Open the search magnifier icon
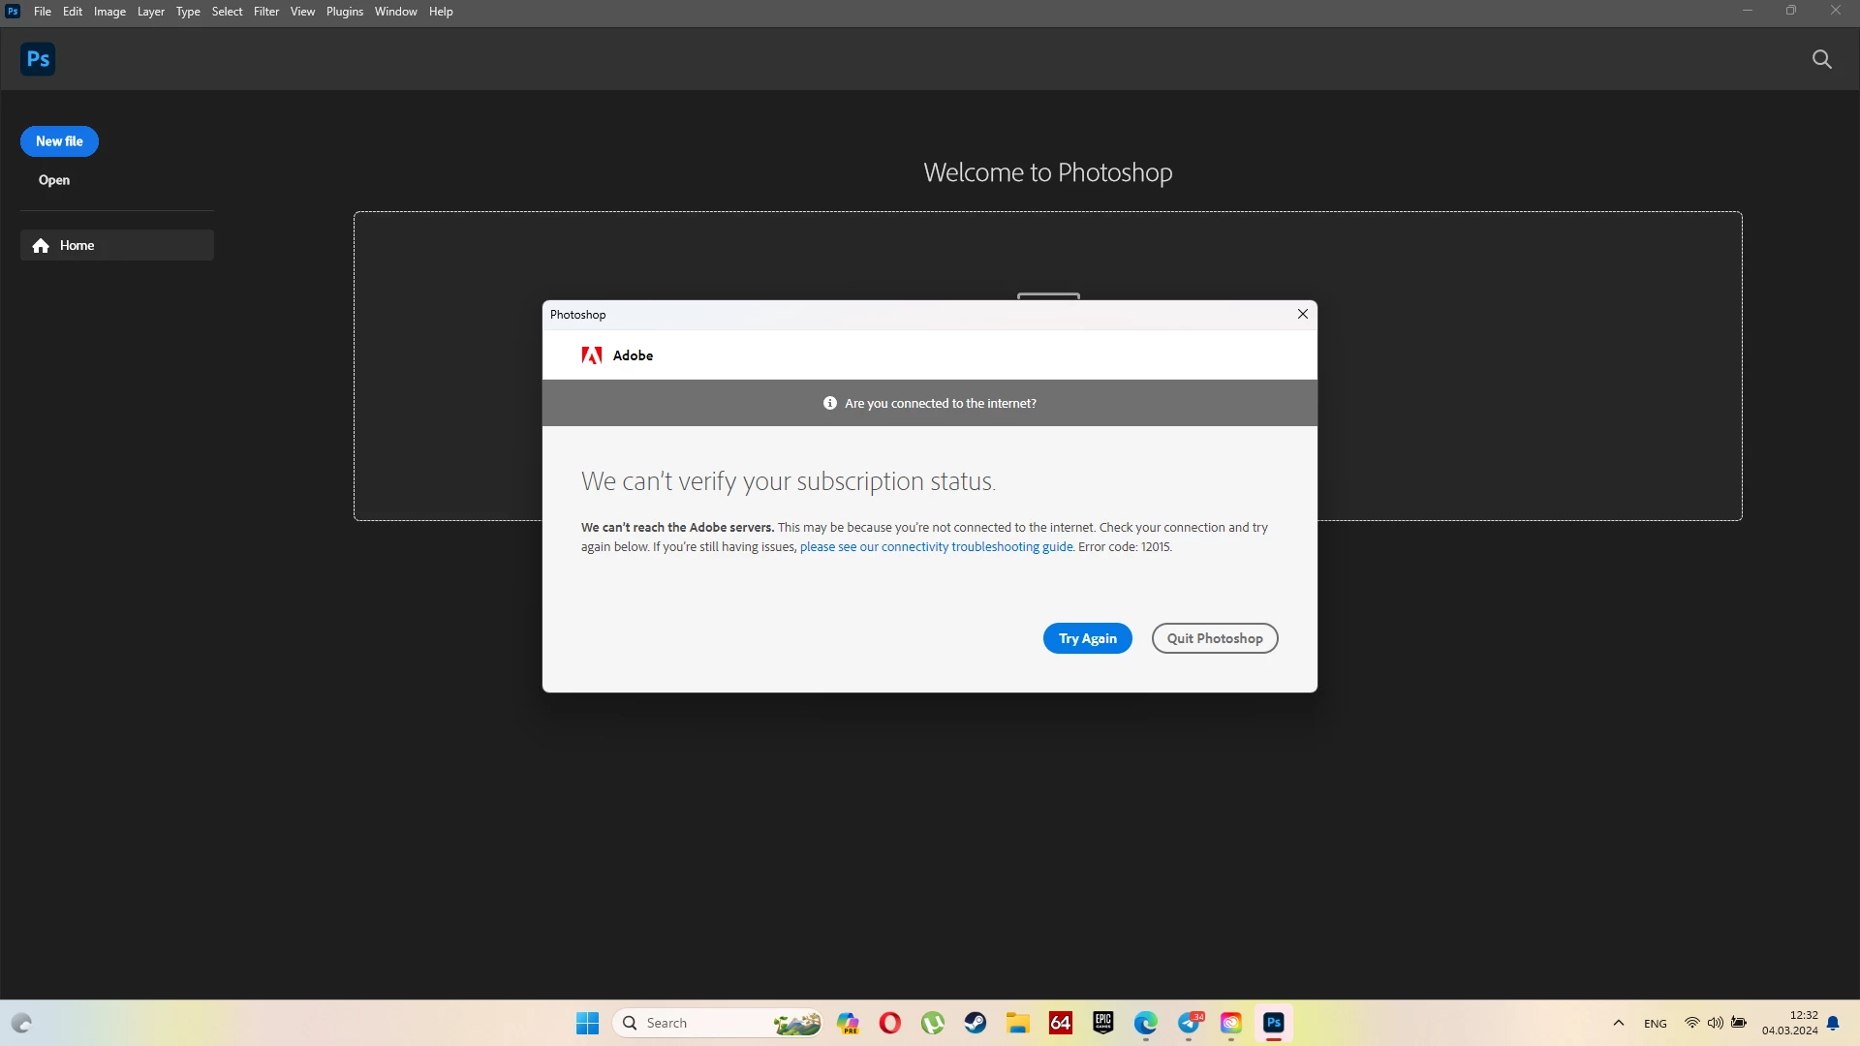The image size is (1860, 1046). [1821, 59]
